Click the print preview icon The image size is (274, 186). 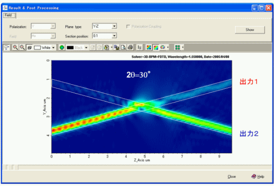(123, 47)
